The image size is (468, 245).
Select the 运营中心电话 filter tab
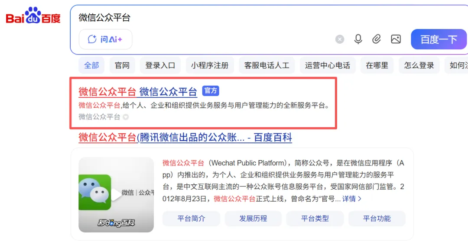pos(328,65)
